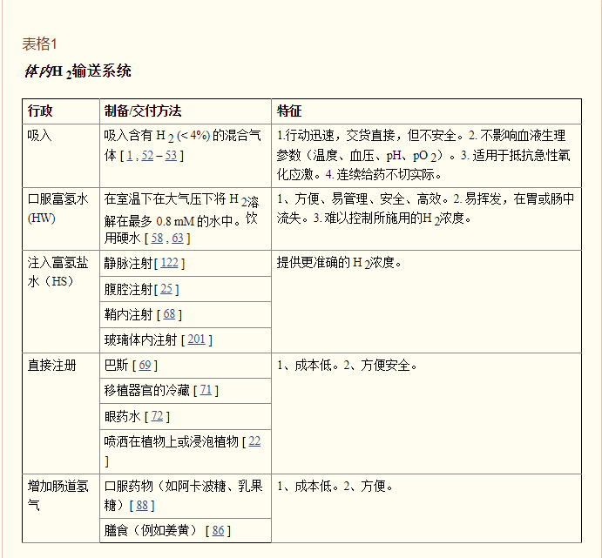Open citation 53 for inhaled gas mixture
The height and width of the screenshot is (558, 602).
171,156
